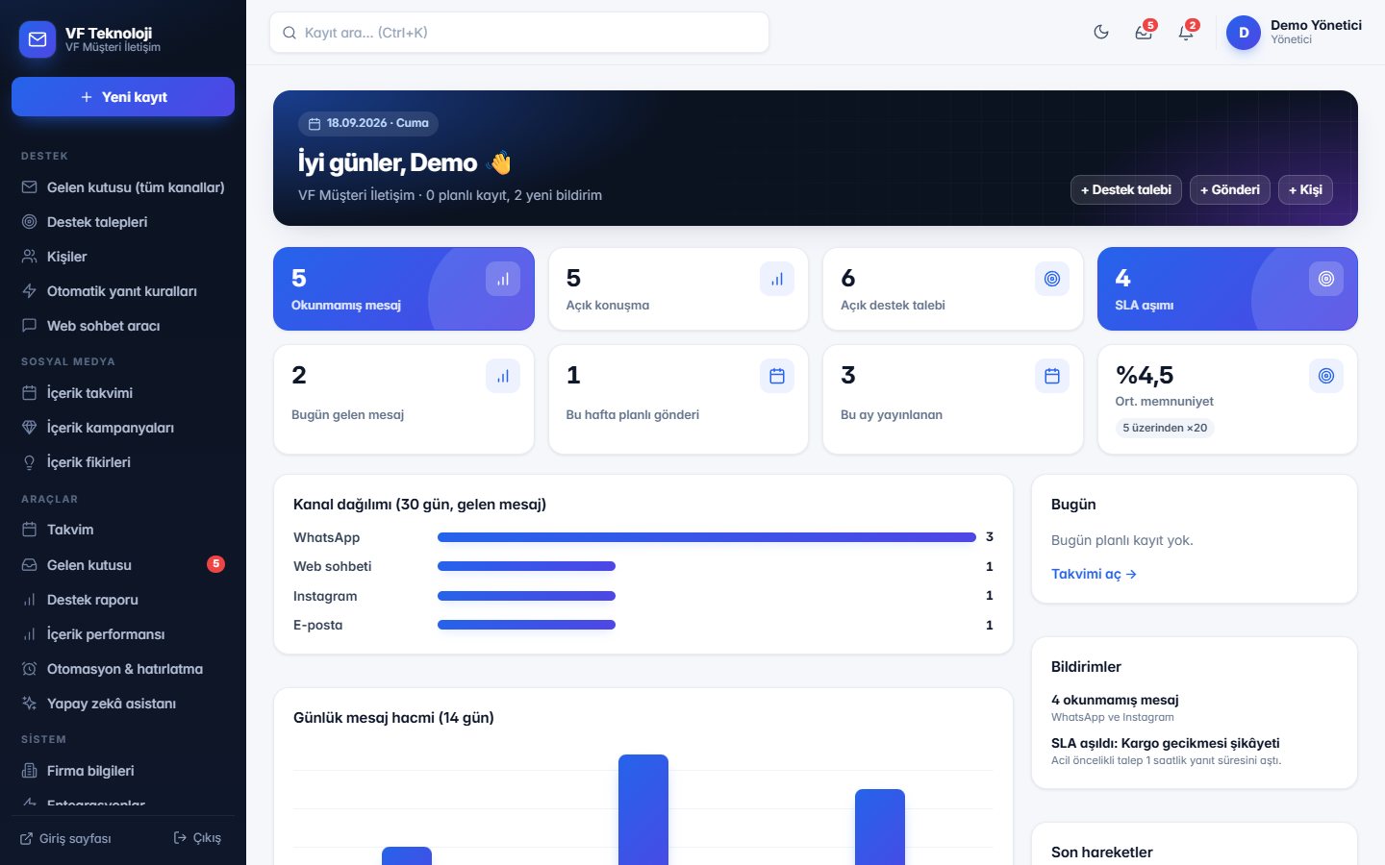Open Takvim in the sidebar

point(123,530)
